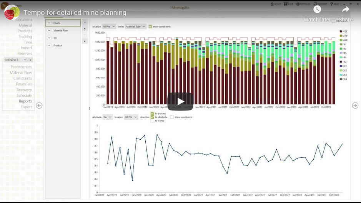Open the Import menu item
The width and height of the screenshot is (361, 203).
coord(26,48)
